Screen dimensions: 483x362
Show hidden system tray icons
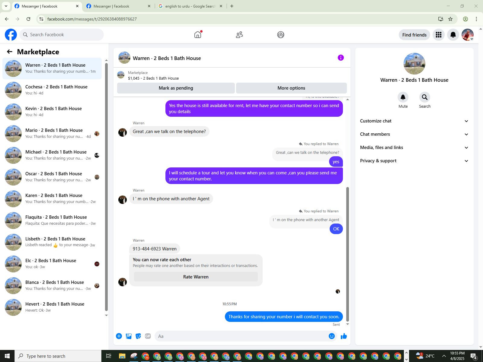(444, 356)
